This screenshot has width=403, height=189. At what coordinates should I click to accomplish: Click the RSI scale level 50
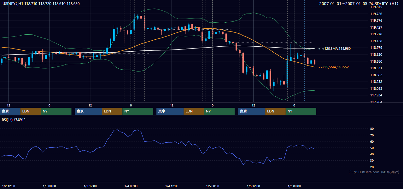(x=372, y=148)
